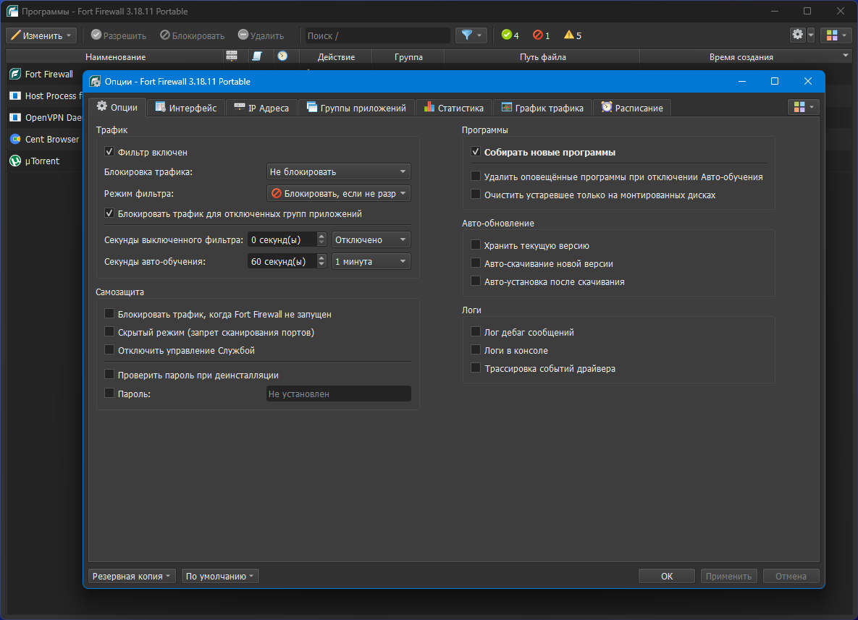Click the Применить button
858x620 pixels.
click(x=729, y=577)
